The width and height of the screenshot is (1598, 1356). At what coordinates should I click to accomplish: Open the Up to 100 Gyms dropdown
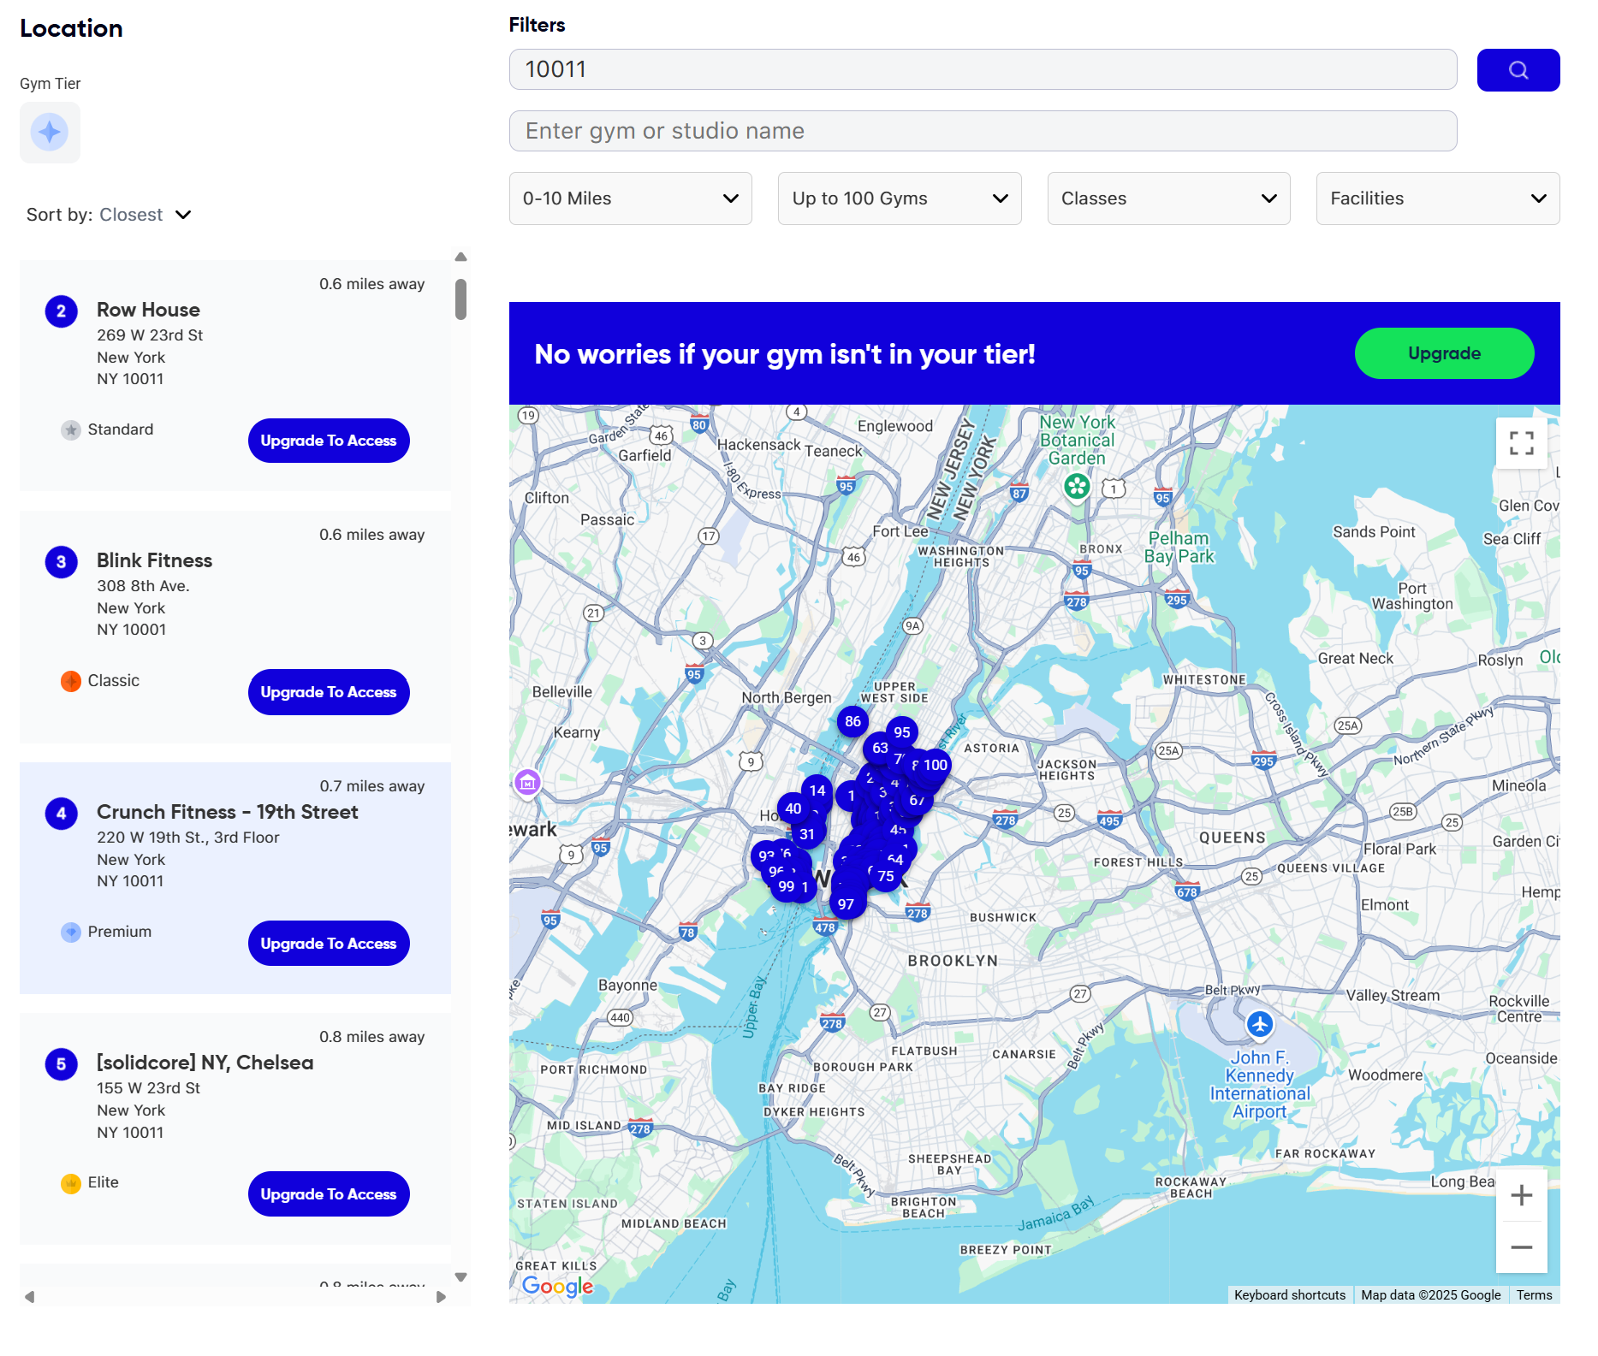click(900, 198)
